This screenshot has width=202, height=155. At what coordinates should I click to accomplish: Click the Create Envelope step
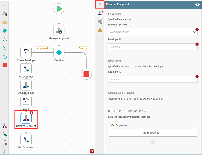tap(26, 52)
